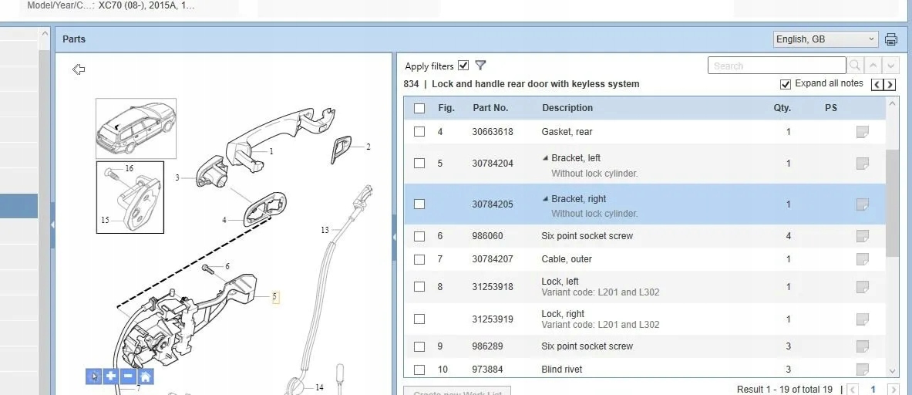This screenshot has width=912, height=395.
Task: Click in the Search input field
Action: [776, 66]
